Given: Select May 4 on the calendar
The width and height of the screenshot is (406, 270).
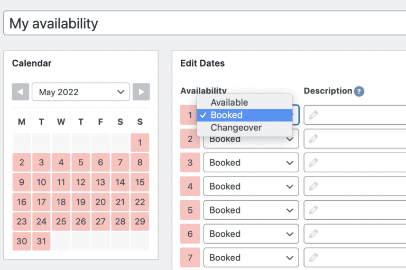Looking at the screenshot, I should click(x=61, y=162).
